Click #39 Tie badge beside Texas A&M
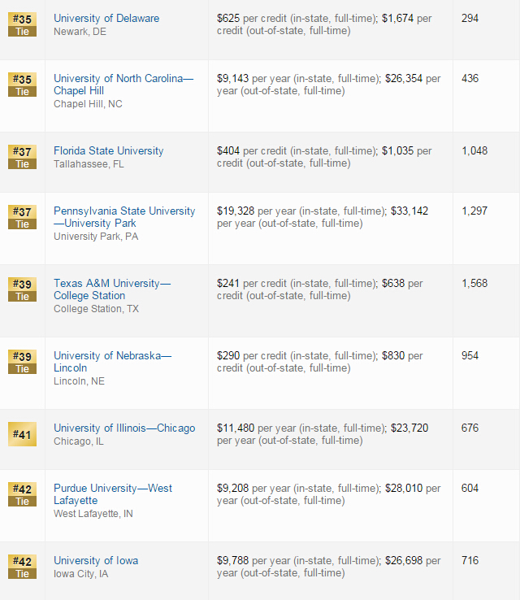Image resolution: width=520 pixels, height=600 pixels. pos(22,289)
